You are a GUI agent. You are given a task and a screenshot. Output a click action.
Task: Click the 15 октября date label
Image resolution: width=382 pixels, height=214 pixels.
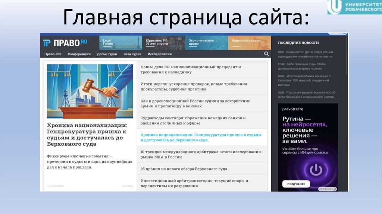[x=55, y=186]
